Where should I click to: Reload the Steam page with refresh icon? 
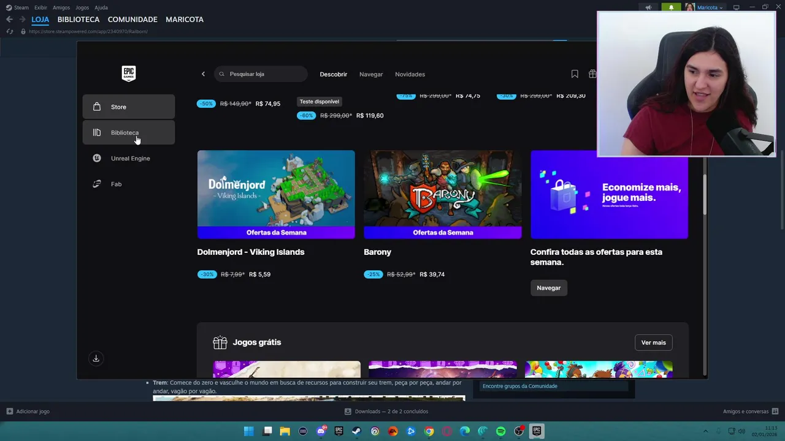[x=9, y=31]
